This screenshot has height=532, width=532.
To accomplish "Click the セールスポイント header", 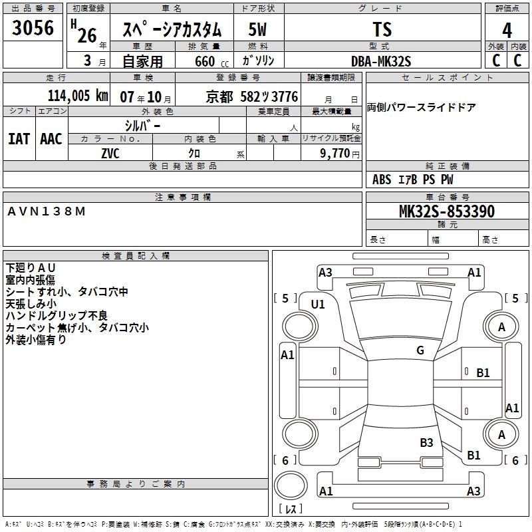I will click(x=448, y=77).
